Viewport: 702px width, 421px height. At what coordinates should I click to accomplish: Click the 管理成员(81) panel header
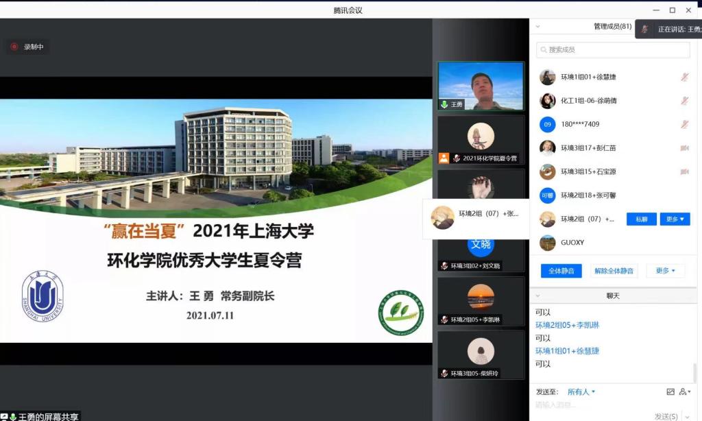tap(612, 27)
